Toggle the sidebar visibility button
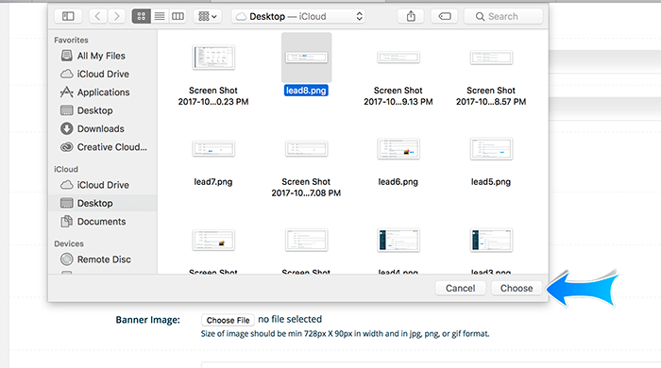 coord(68,16)
